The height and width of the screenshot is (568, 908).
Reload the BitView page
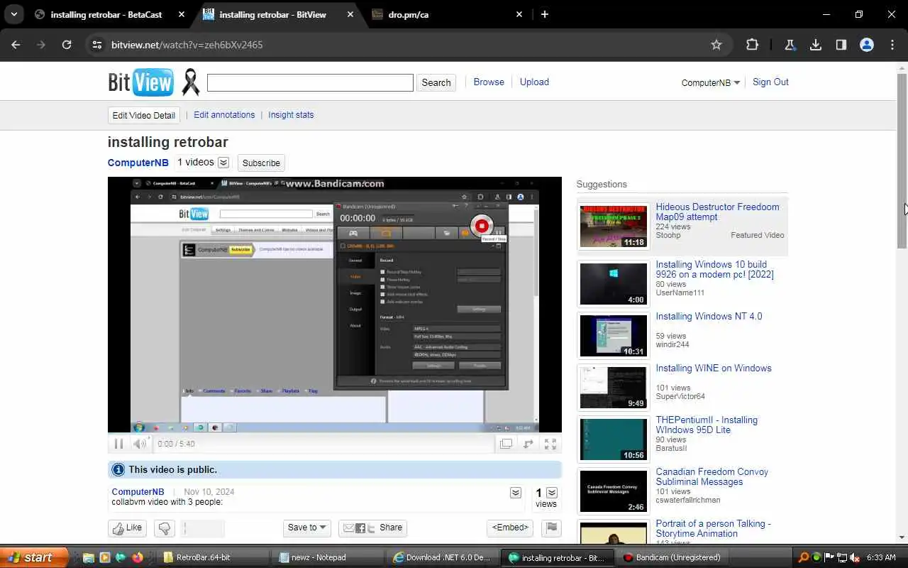(x=67, y=45)
